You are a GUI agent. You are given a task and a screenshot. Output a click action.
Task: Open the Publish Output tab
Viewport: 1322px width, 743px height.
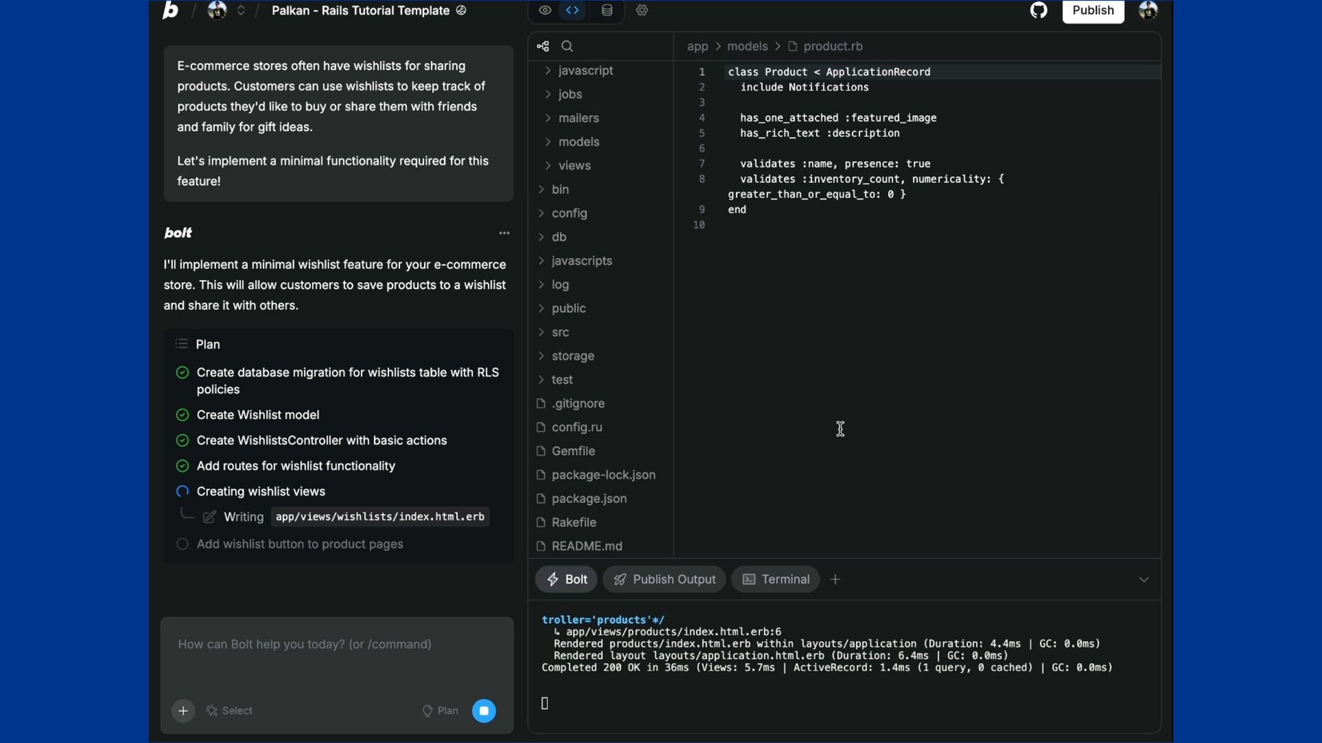[664, 579]
